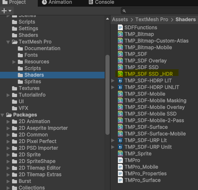Open the plus create asset dropdown
The width and height of the screenshot is (198, 190).
[x=6, y=11]
